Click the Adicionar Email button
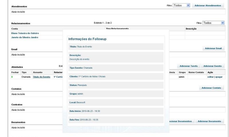 point(213,49)
